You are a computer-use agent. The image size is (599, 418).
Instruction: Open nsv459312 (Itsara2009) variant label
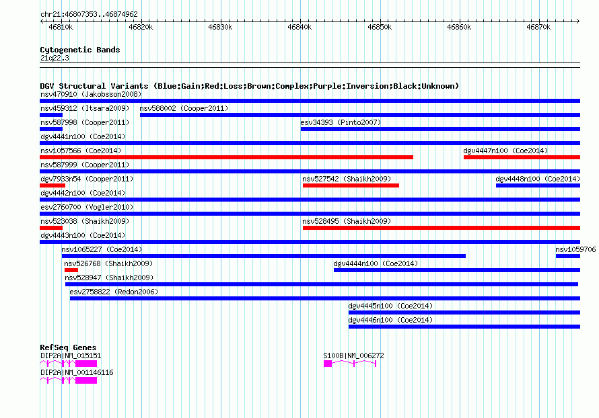coord(85,108)
